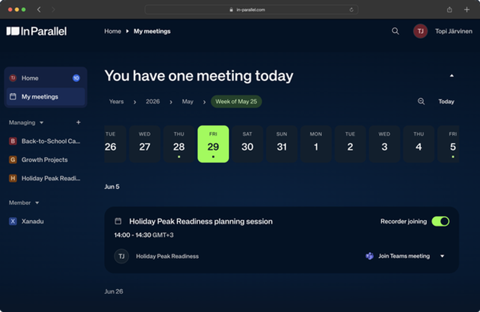Click the Microsoft Teams icon

click(370, 256)
